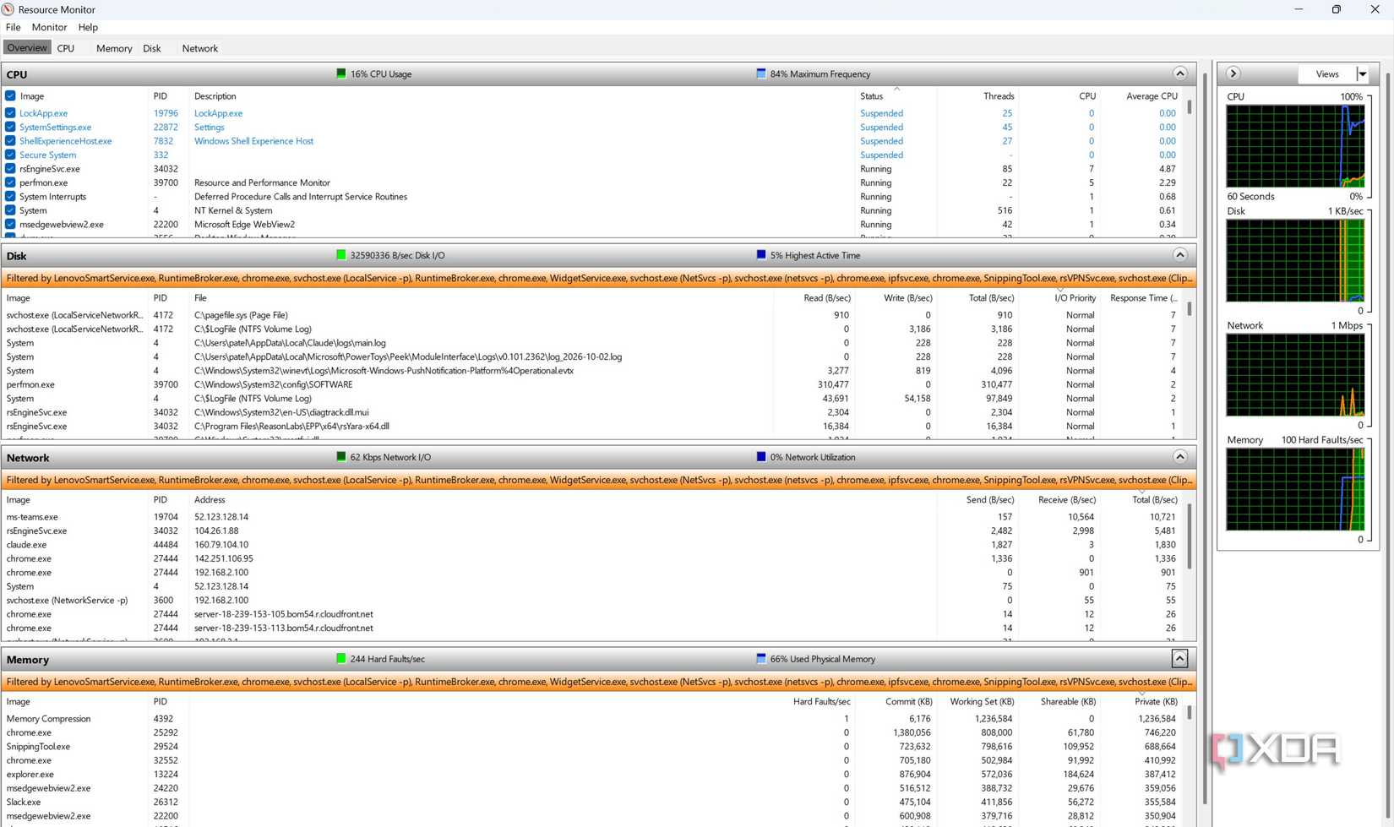The width and height of the screenshot is (1394, 827).
Task: Sort network list by Receive (B/sec) column
Action: [1066, 500]
